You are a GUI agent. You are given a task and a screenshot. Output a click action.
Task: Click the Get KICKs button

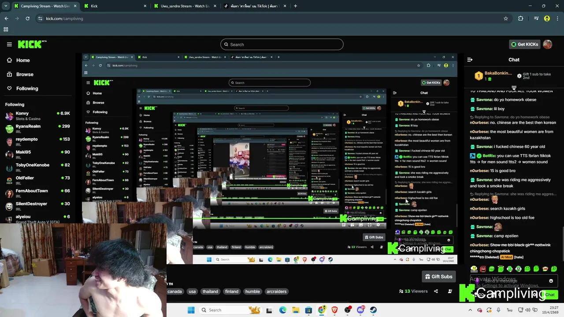[524, 44]
